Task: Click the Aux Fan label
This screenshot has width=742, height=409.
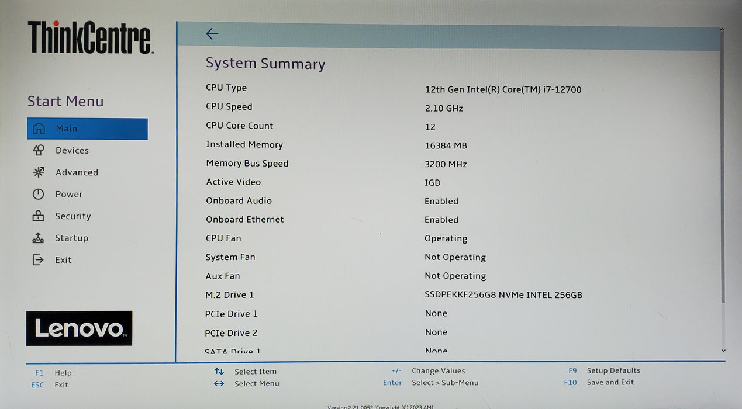Action: coord(223,276)
